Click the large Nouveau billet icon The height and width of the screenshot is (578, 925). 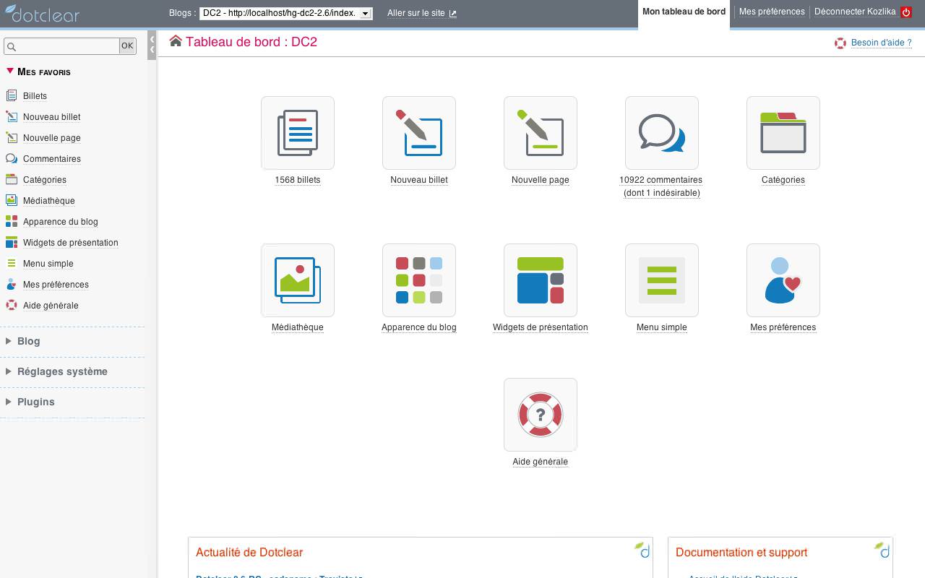(418, 133)
